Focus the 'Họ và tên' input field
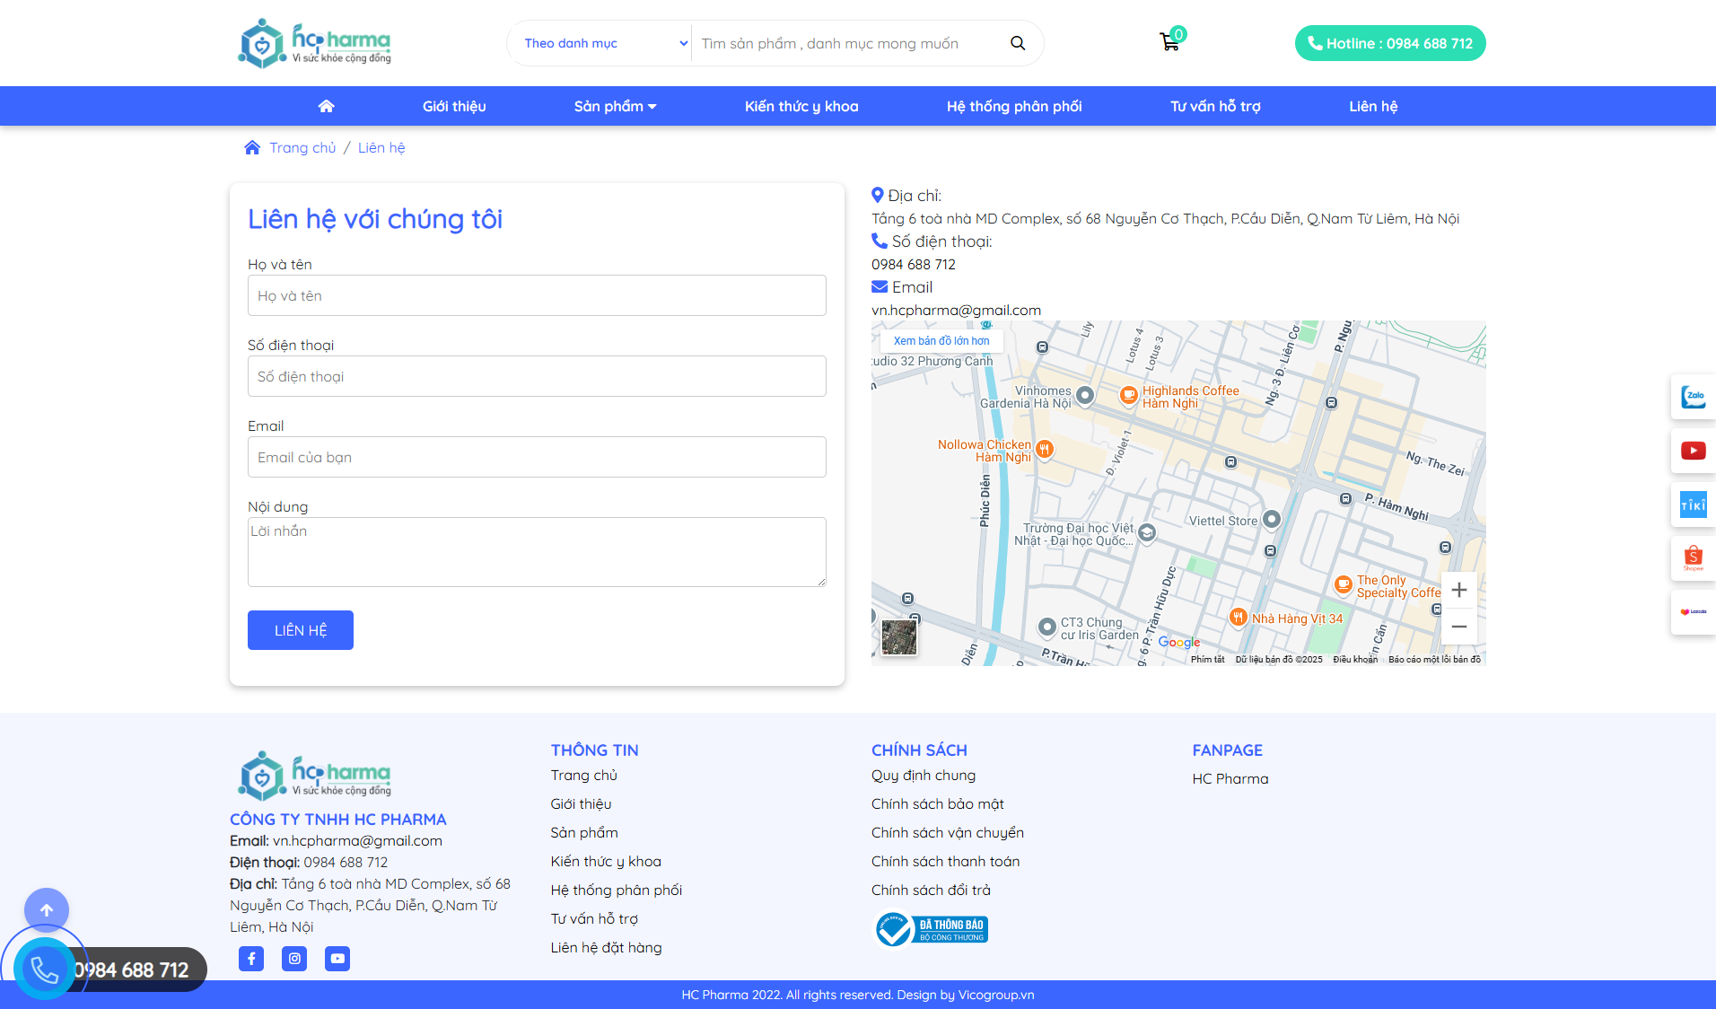 537,295
